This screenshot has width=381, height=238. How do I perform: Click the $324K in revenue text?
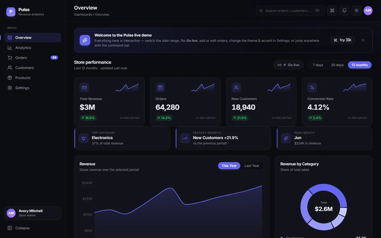(x=308, y=143)
